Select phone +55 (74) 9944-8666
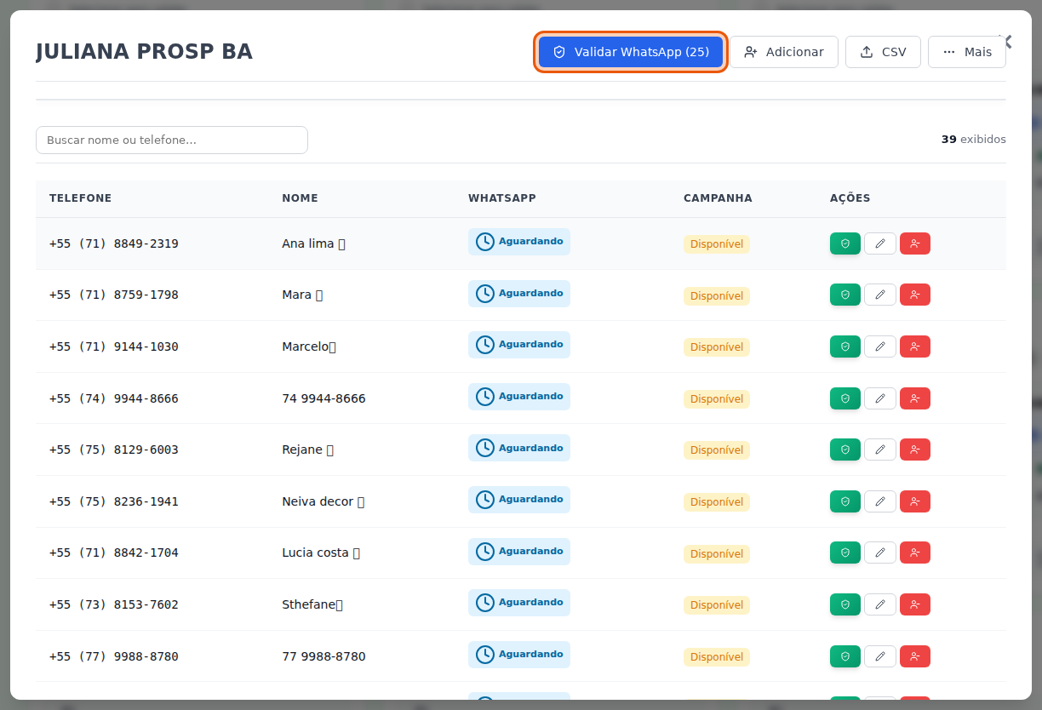This screenshot has width=1042, height=710. coord(114,398)
